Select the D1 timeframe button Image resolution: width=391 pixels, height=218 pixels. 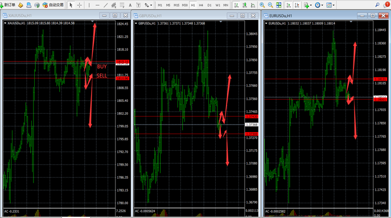click(209, 5)
